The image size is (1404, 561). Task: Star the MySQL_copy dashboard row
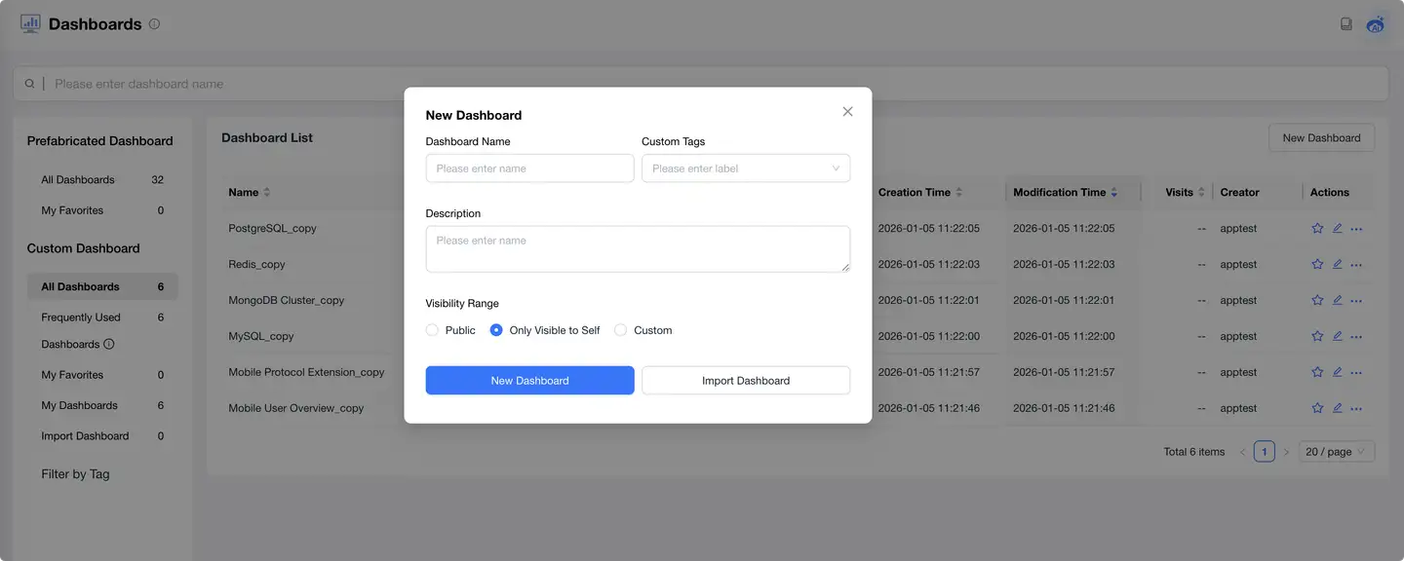click(x=1317, y=336)
